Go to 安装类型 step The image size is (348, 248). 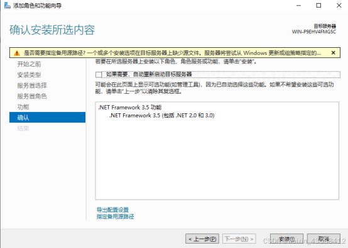(x=29, y=75)
